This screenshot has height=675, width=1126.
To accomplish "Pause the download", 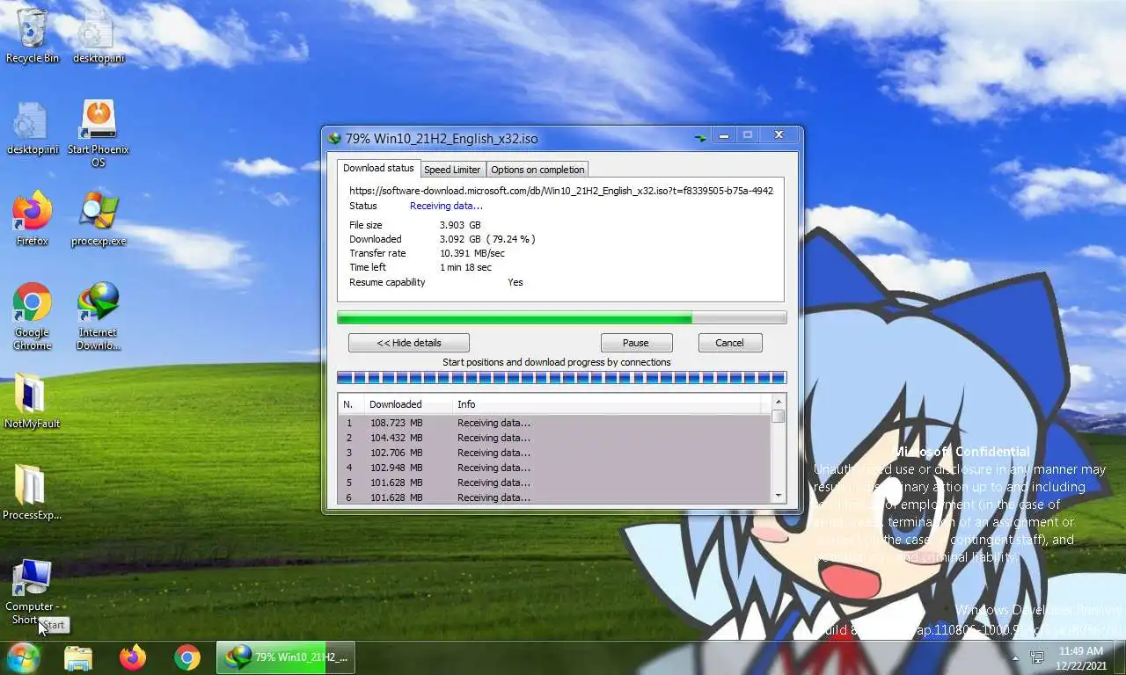I will (636, 343).
